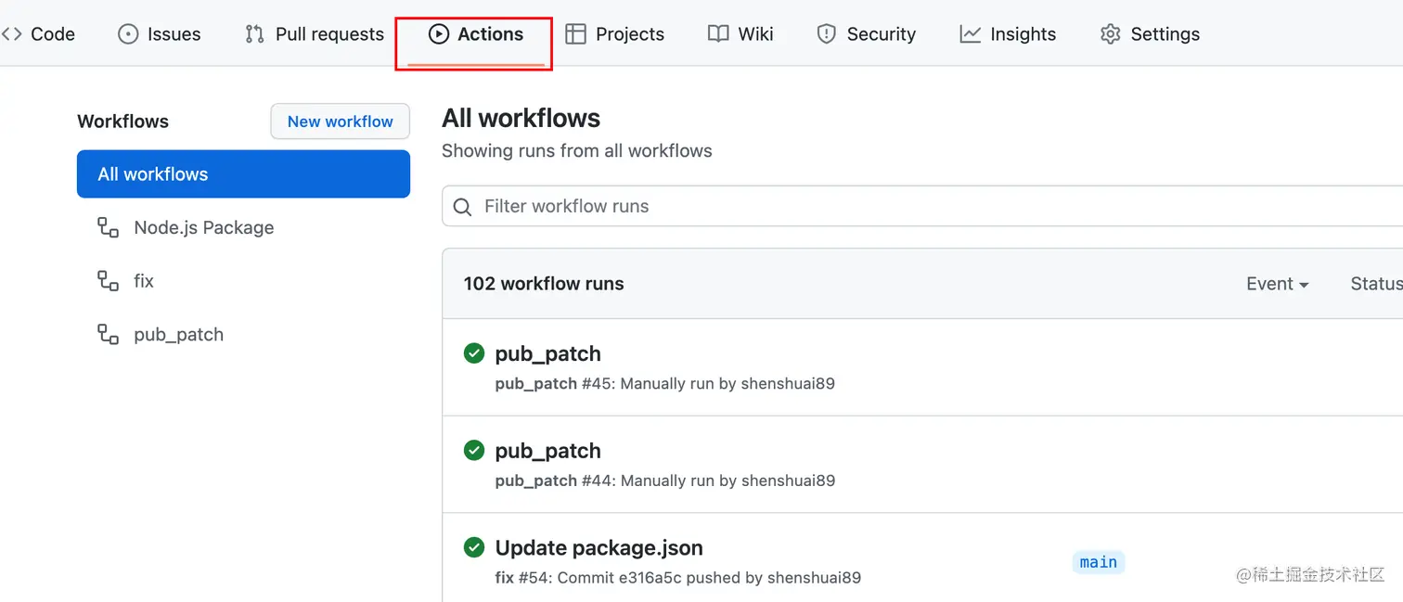
Task: Click the 'All workflows' heading
Action: 521,119
